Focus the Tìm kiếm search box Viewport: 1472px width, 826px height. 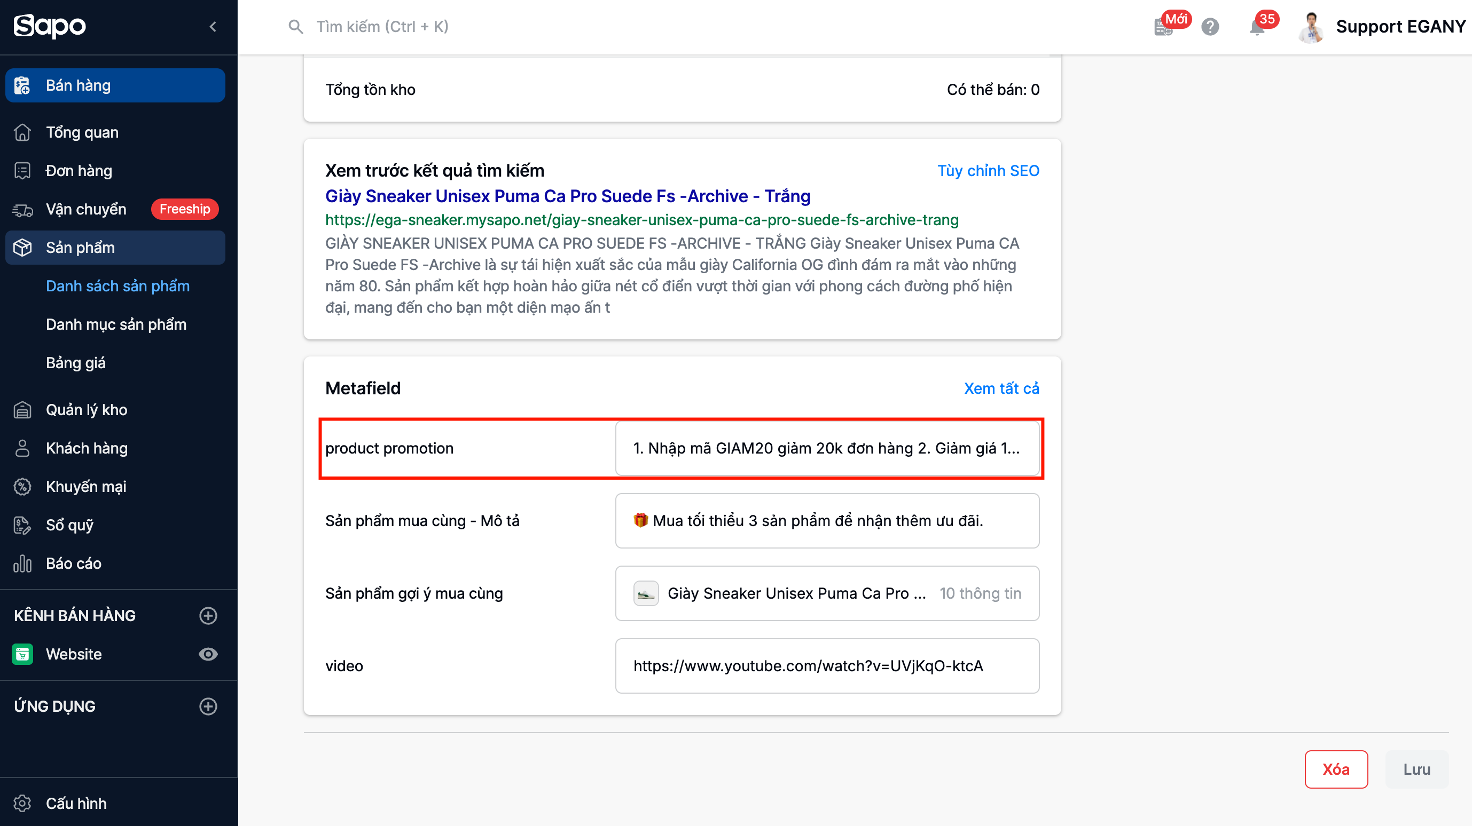382,27
